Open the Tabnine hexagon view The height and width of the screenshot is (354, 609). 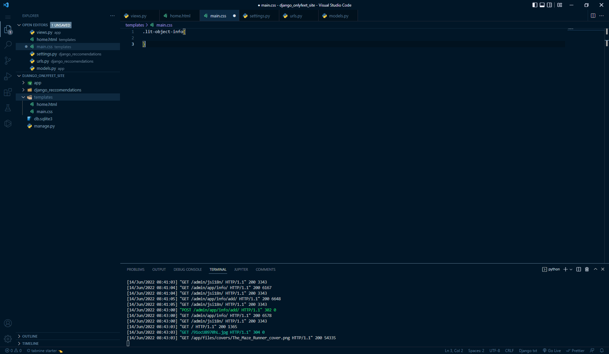(x=8, y=124)
